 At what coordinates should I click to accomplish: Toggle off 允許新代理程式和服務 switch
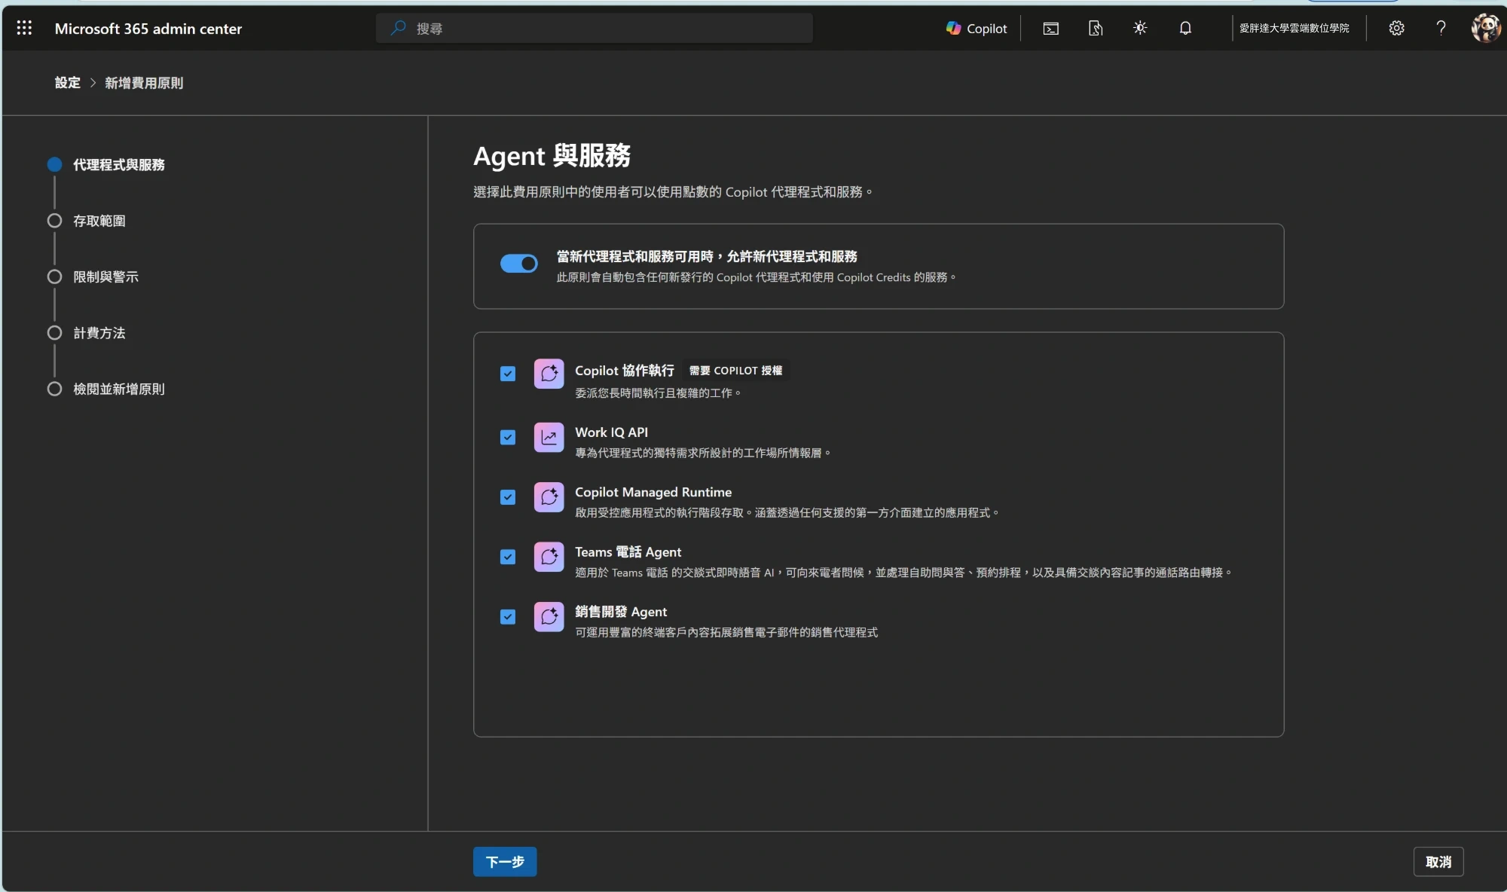pos(519,263)
